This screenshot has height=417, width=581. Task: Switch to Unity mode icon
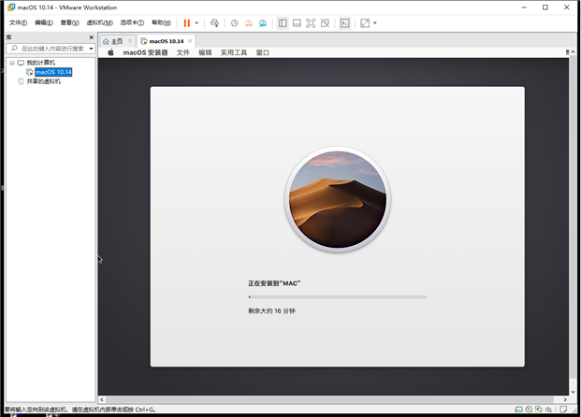coord(325,23)
